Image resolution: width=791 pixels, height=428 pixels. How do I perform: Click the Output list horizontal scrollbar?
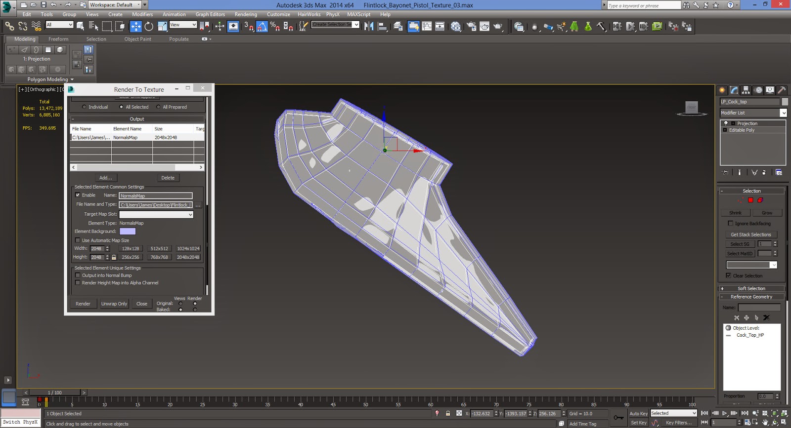(x=137, y=167)
